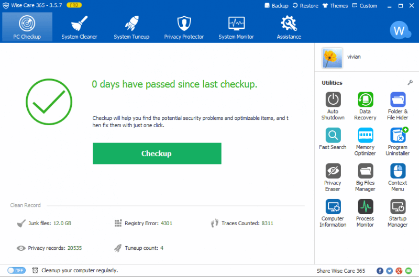Open the Memory Optimizer tool

click(x=365, y=136)
